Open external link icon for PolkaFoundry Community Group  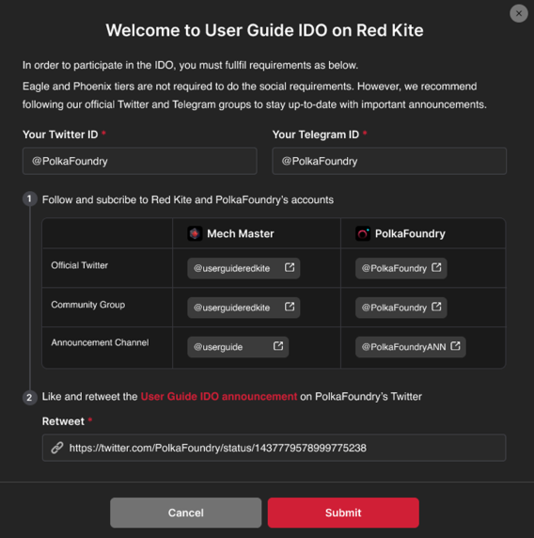(436, 307)
